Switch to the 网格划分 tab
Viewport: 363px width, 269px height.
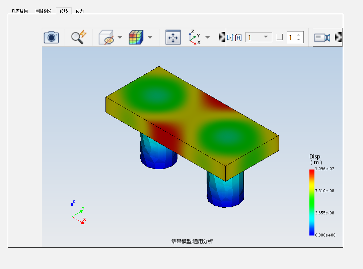click(x=44, y=11)
